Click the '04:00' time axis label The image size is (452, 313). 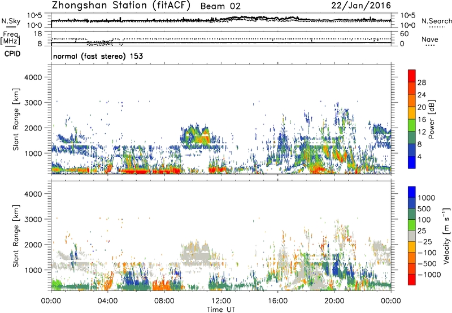point(108,301)
